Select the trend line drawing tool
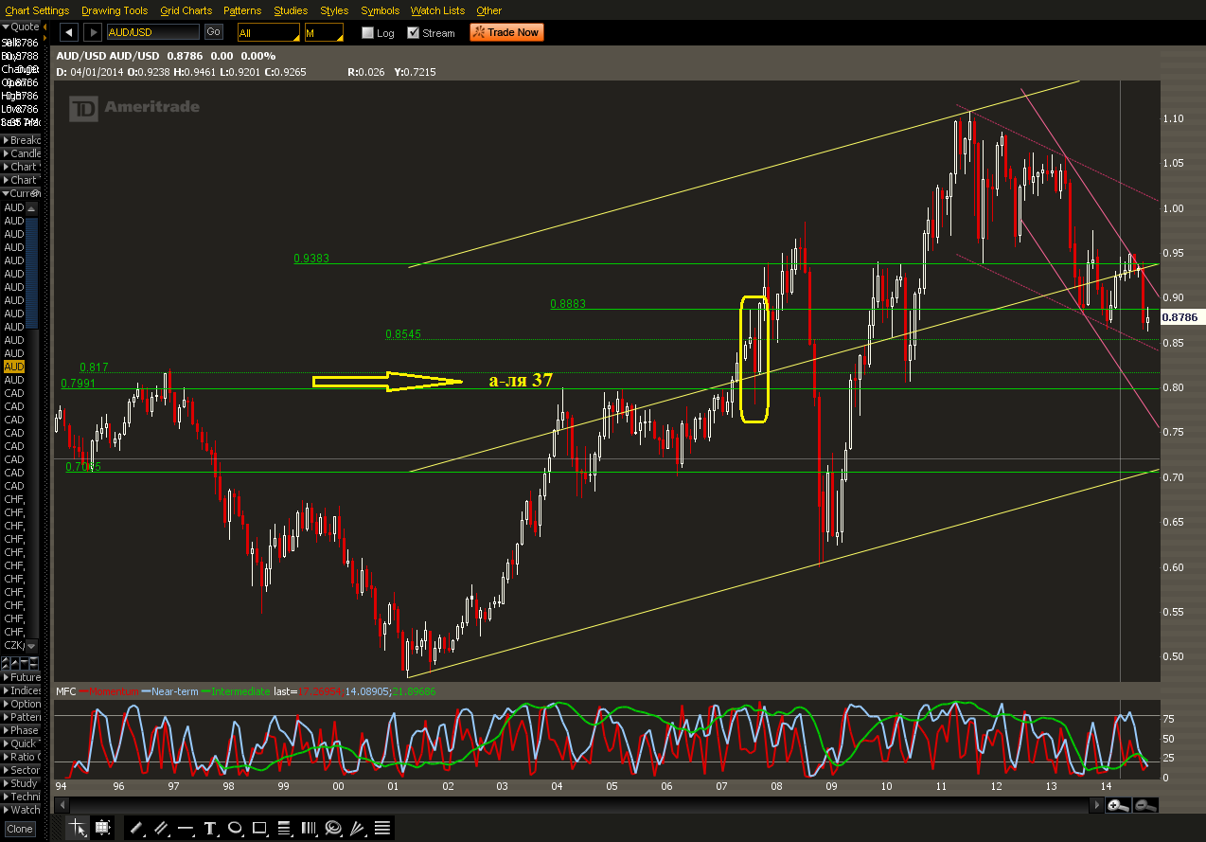This screenshot has height=842, width=1206. [x=136, y=828]
